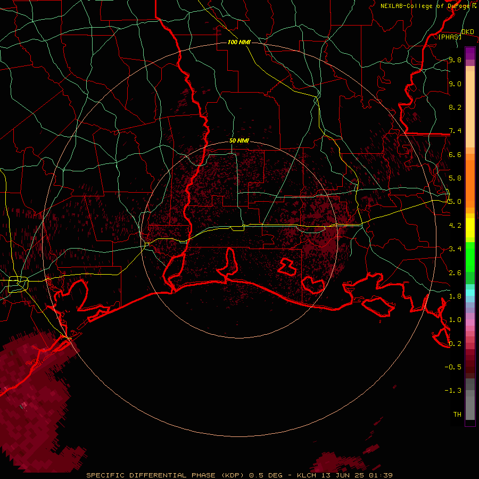
Task: Click the 7.4 scale value
Action: coord(455,131)
